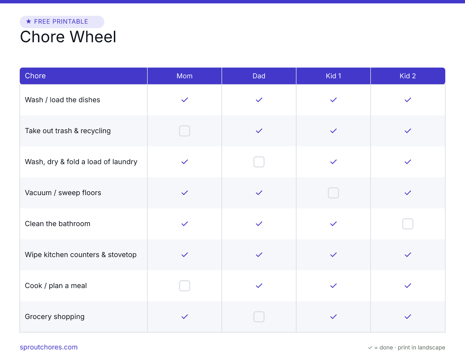
Task: Uncheck Dad's mark for Clean the bathroom
Action: [259, 224]
